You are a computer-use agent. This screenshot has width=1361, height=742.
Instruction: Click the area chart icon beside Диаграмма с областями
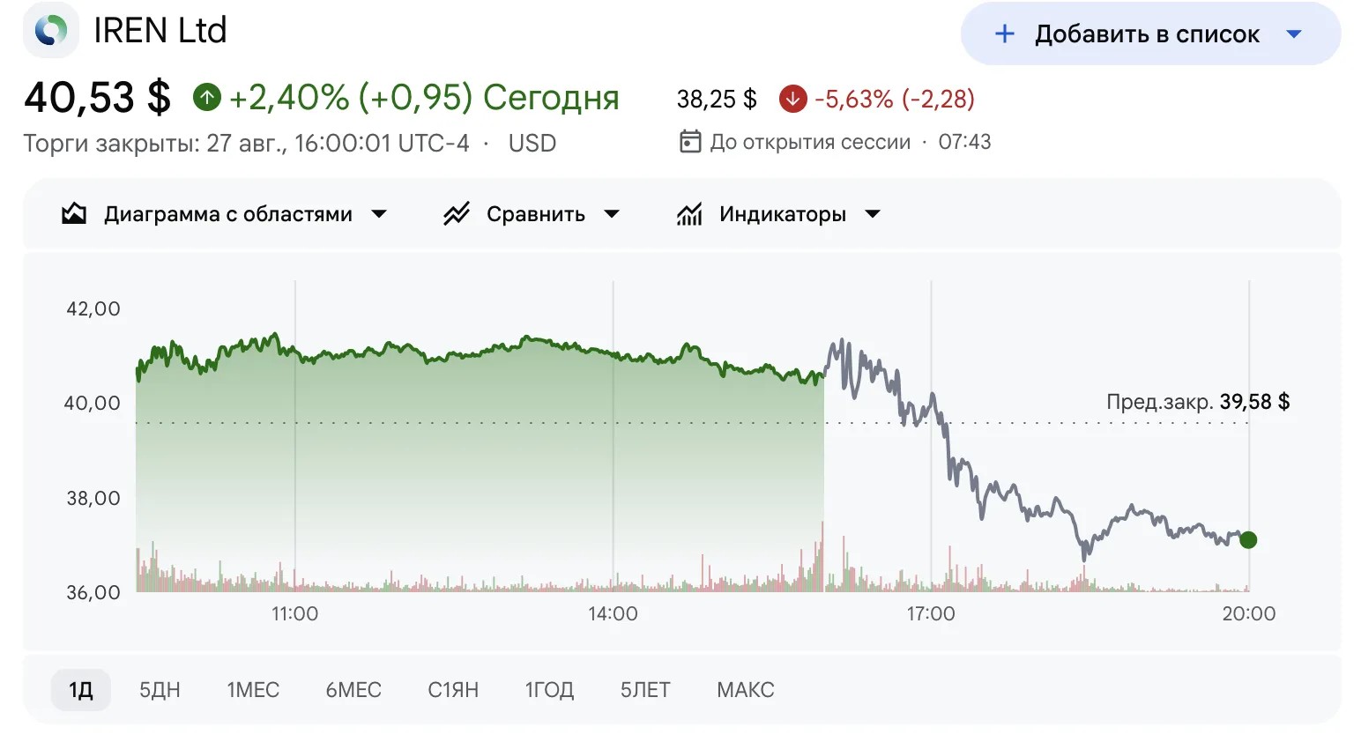point(74,214)
